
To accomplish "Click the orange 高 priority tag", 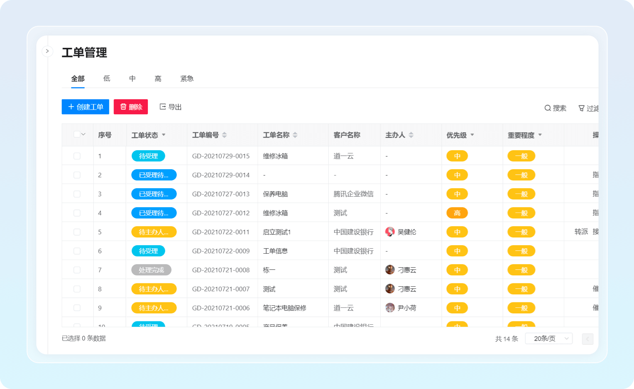I will pos(457,213).
